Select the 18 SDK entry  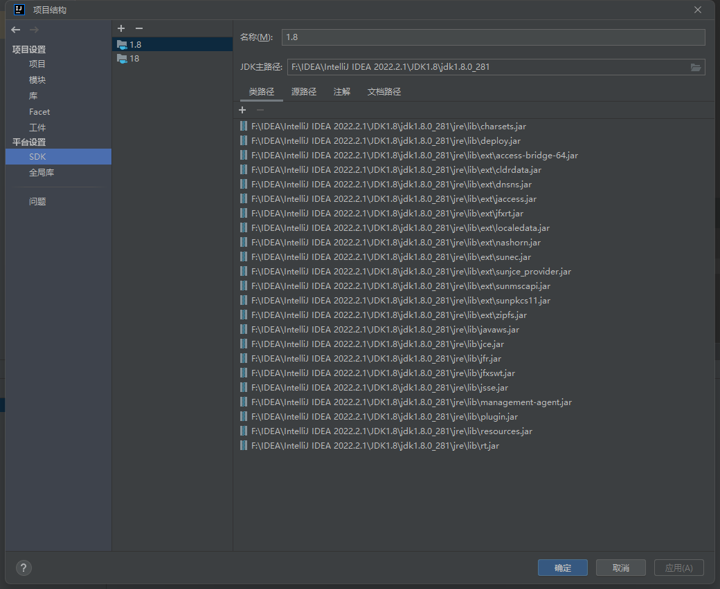click(x=172, y=59)
